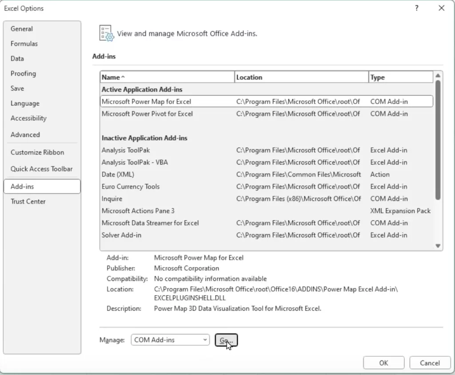Screen dimensions: 455x375
Task: Click the XML Expansion Pack type cell
Action: 400,211
